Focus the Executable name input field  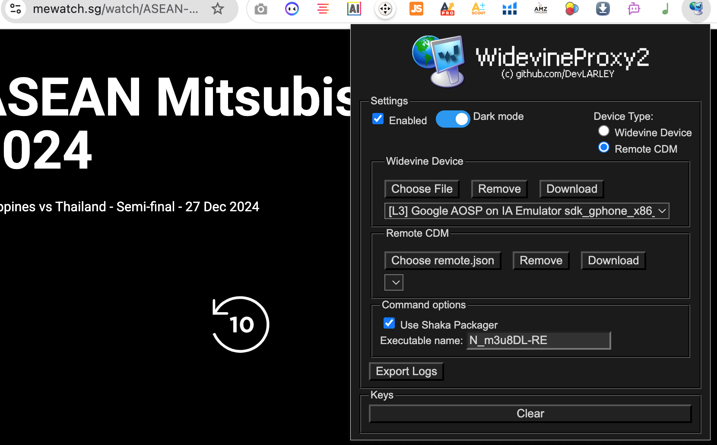[539, 340]
